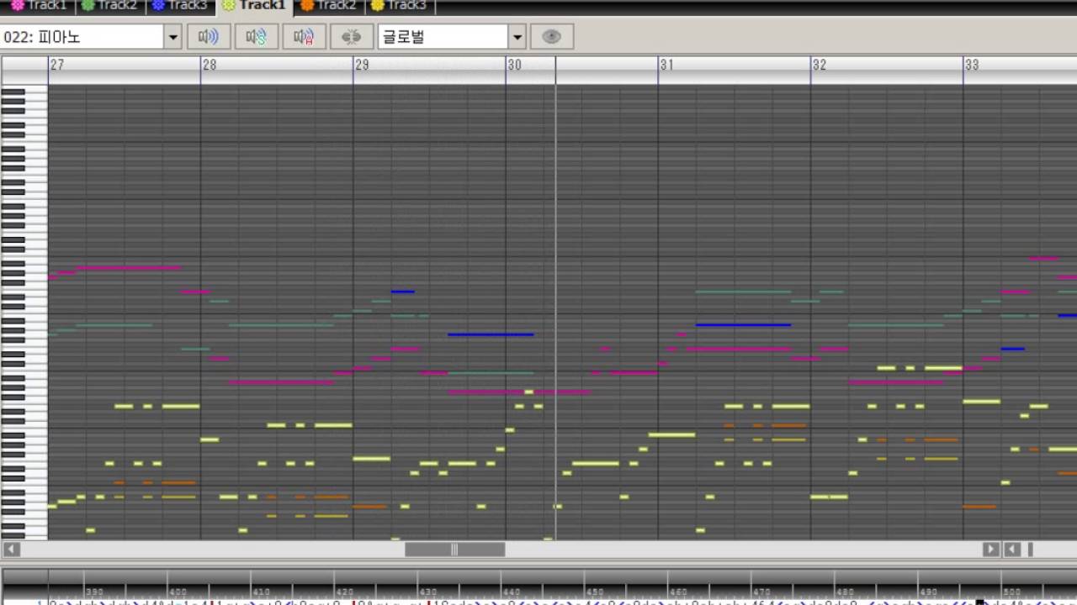Click the speaker playback icon in toolbar
The width and height of the screenshot is (1077, 605).
click(x=208, y=37)
